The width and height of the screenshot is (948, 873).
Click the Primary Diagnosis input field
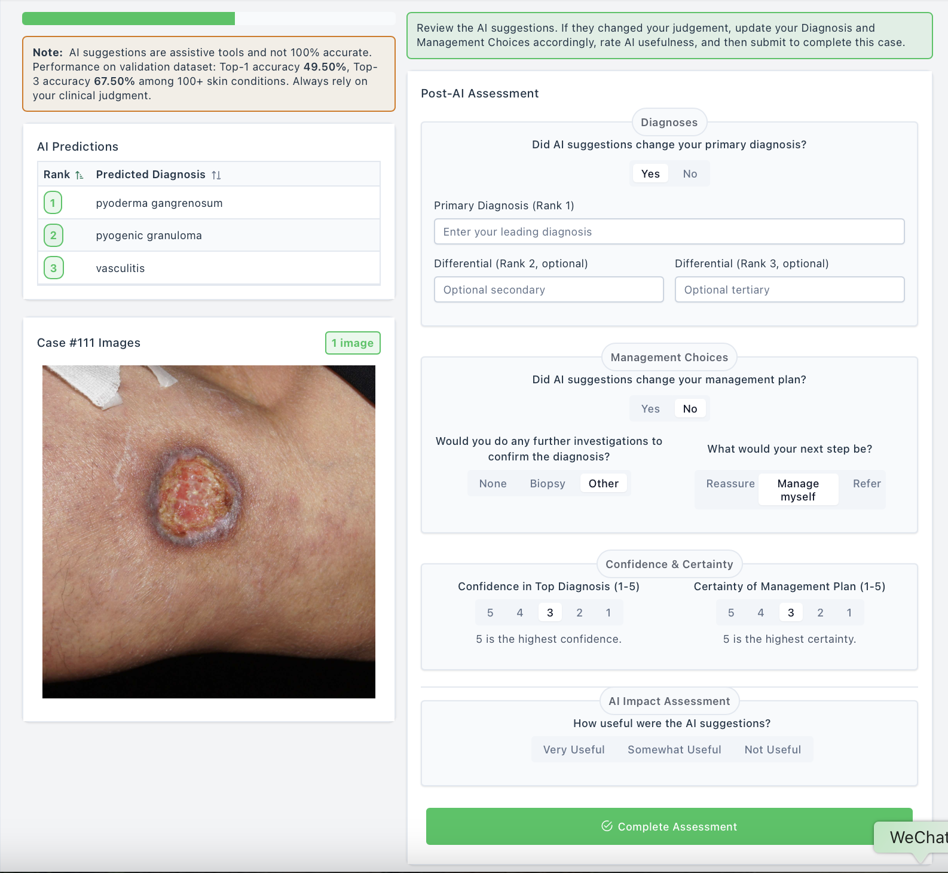click(669, 232)
